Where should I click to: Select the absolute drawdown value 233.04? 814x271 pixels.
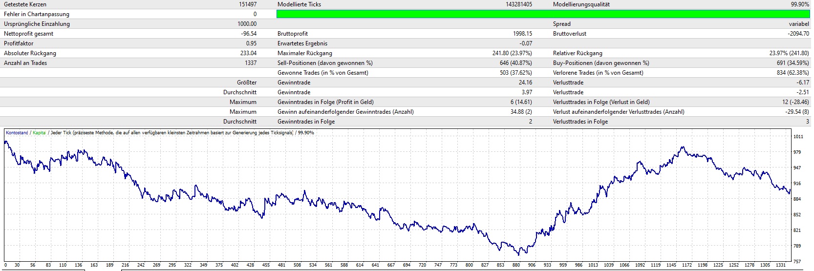click(249, 53)
